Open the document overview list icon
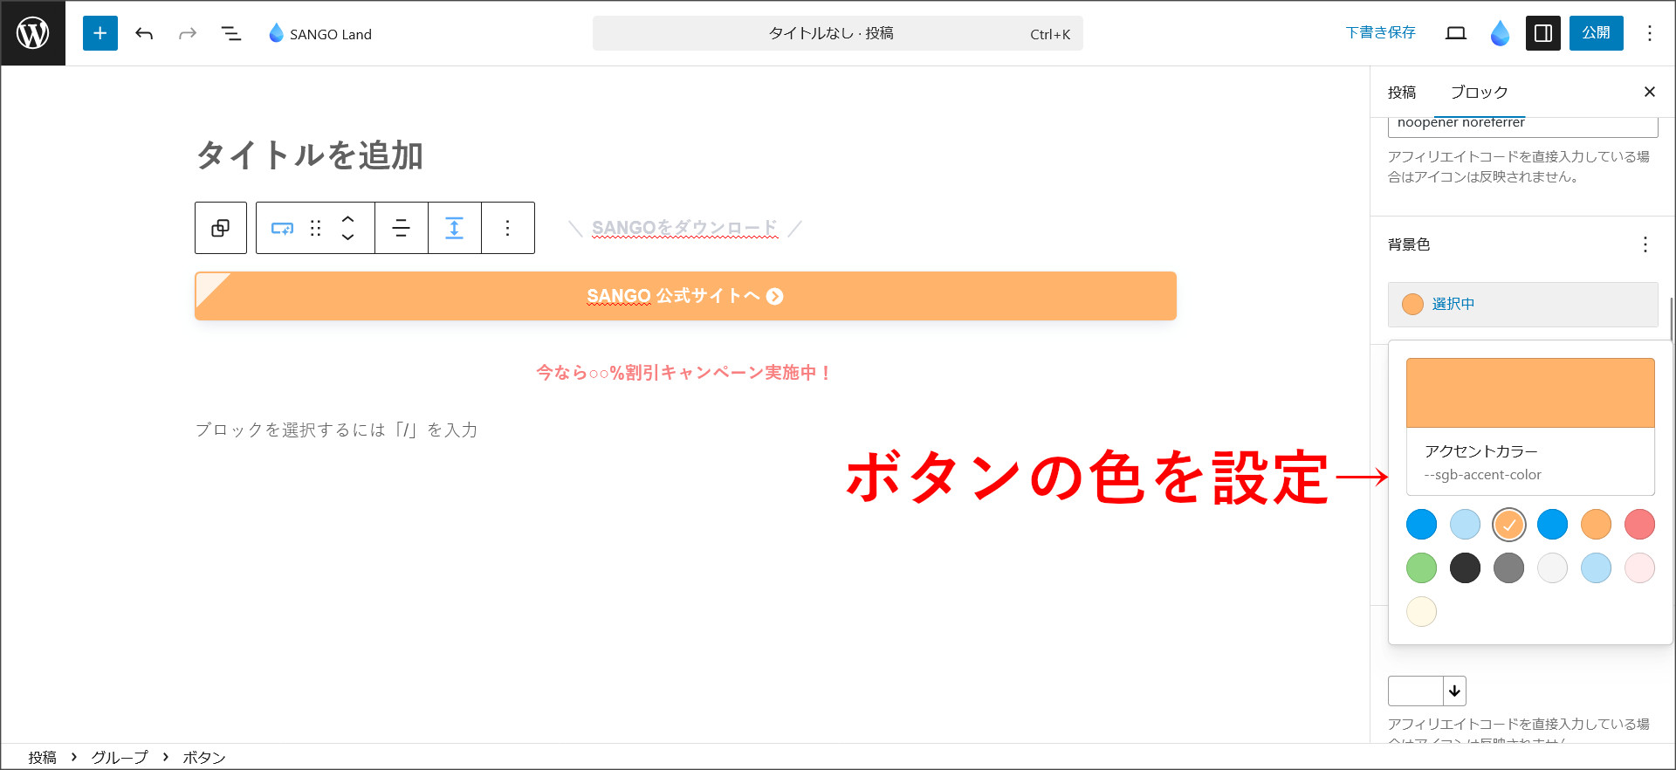Image resolution: width=1676 pixels, height=770 pixels. [x=230, y=33]
